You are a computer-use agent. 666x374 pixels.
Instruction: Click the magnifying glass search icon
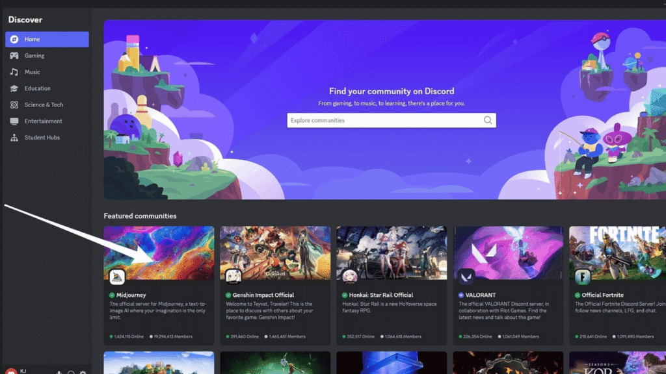[488, 120]
